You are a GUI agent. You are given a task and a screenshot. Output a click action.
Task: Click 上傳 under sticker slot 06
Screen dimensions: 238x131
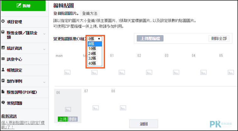pyautogui.click(x=63, y=119)
